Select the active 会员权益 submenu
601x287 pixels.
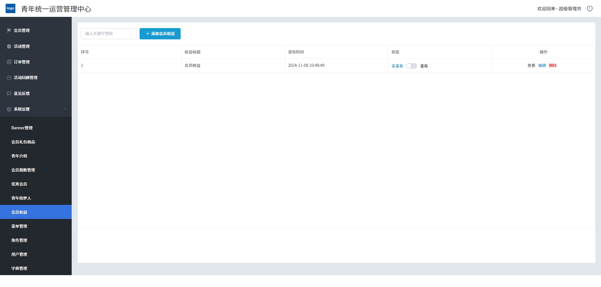36,212
